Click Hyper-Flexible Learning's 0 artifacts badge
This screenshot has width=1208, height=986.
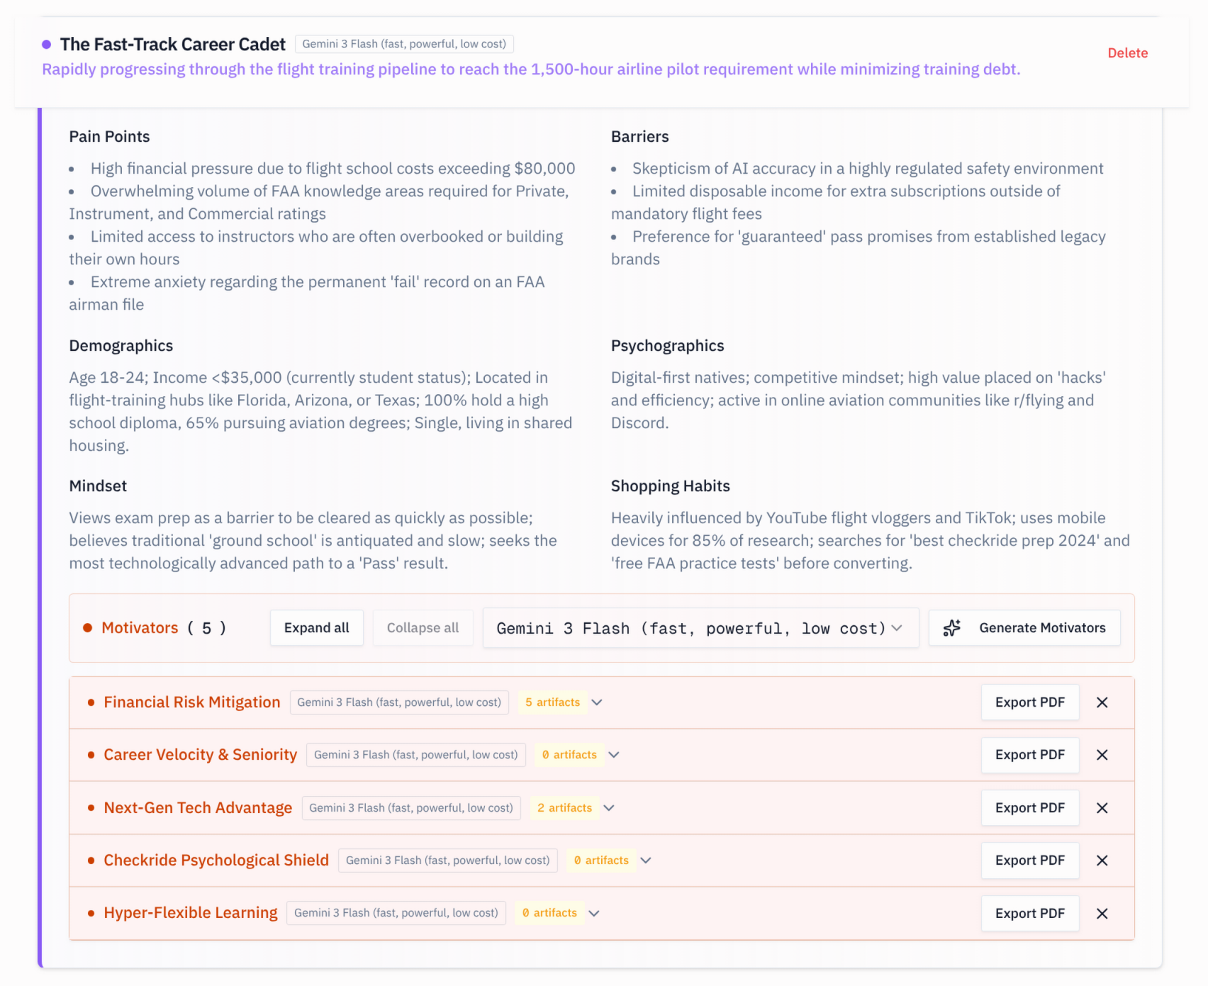coord(549,913)
